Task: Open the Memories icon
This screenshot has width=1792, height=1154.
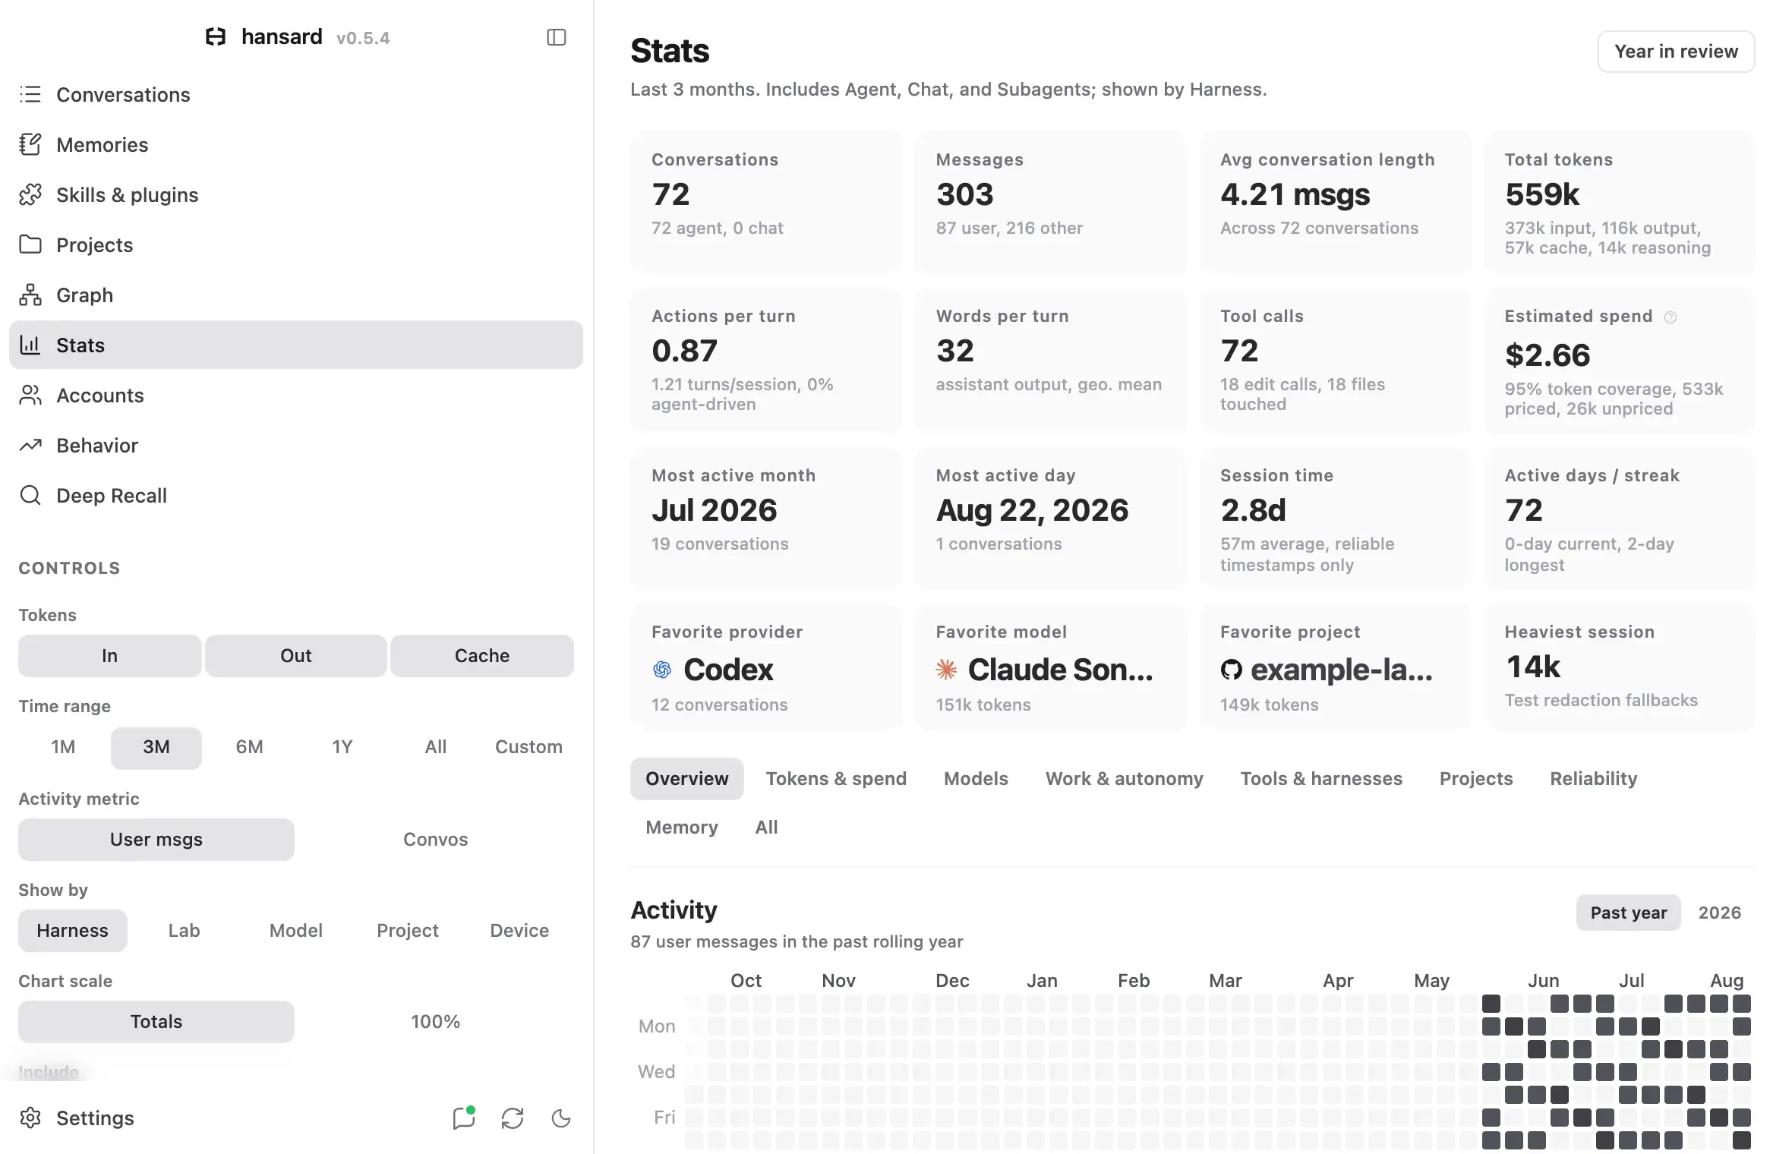Action: pos(30,144)
